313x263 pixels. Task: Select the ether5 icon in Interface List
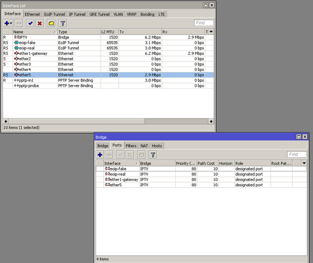tap(16, 75)
